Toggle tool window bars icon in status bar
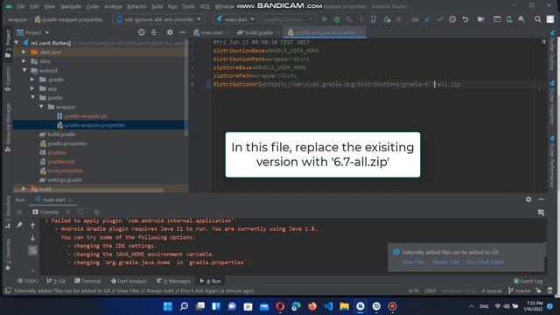560x315 pixels. click(8, 290)
